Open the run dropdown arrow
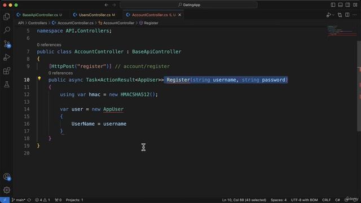The height and width of the screenshot is (203, 361). coord(333,15)
